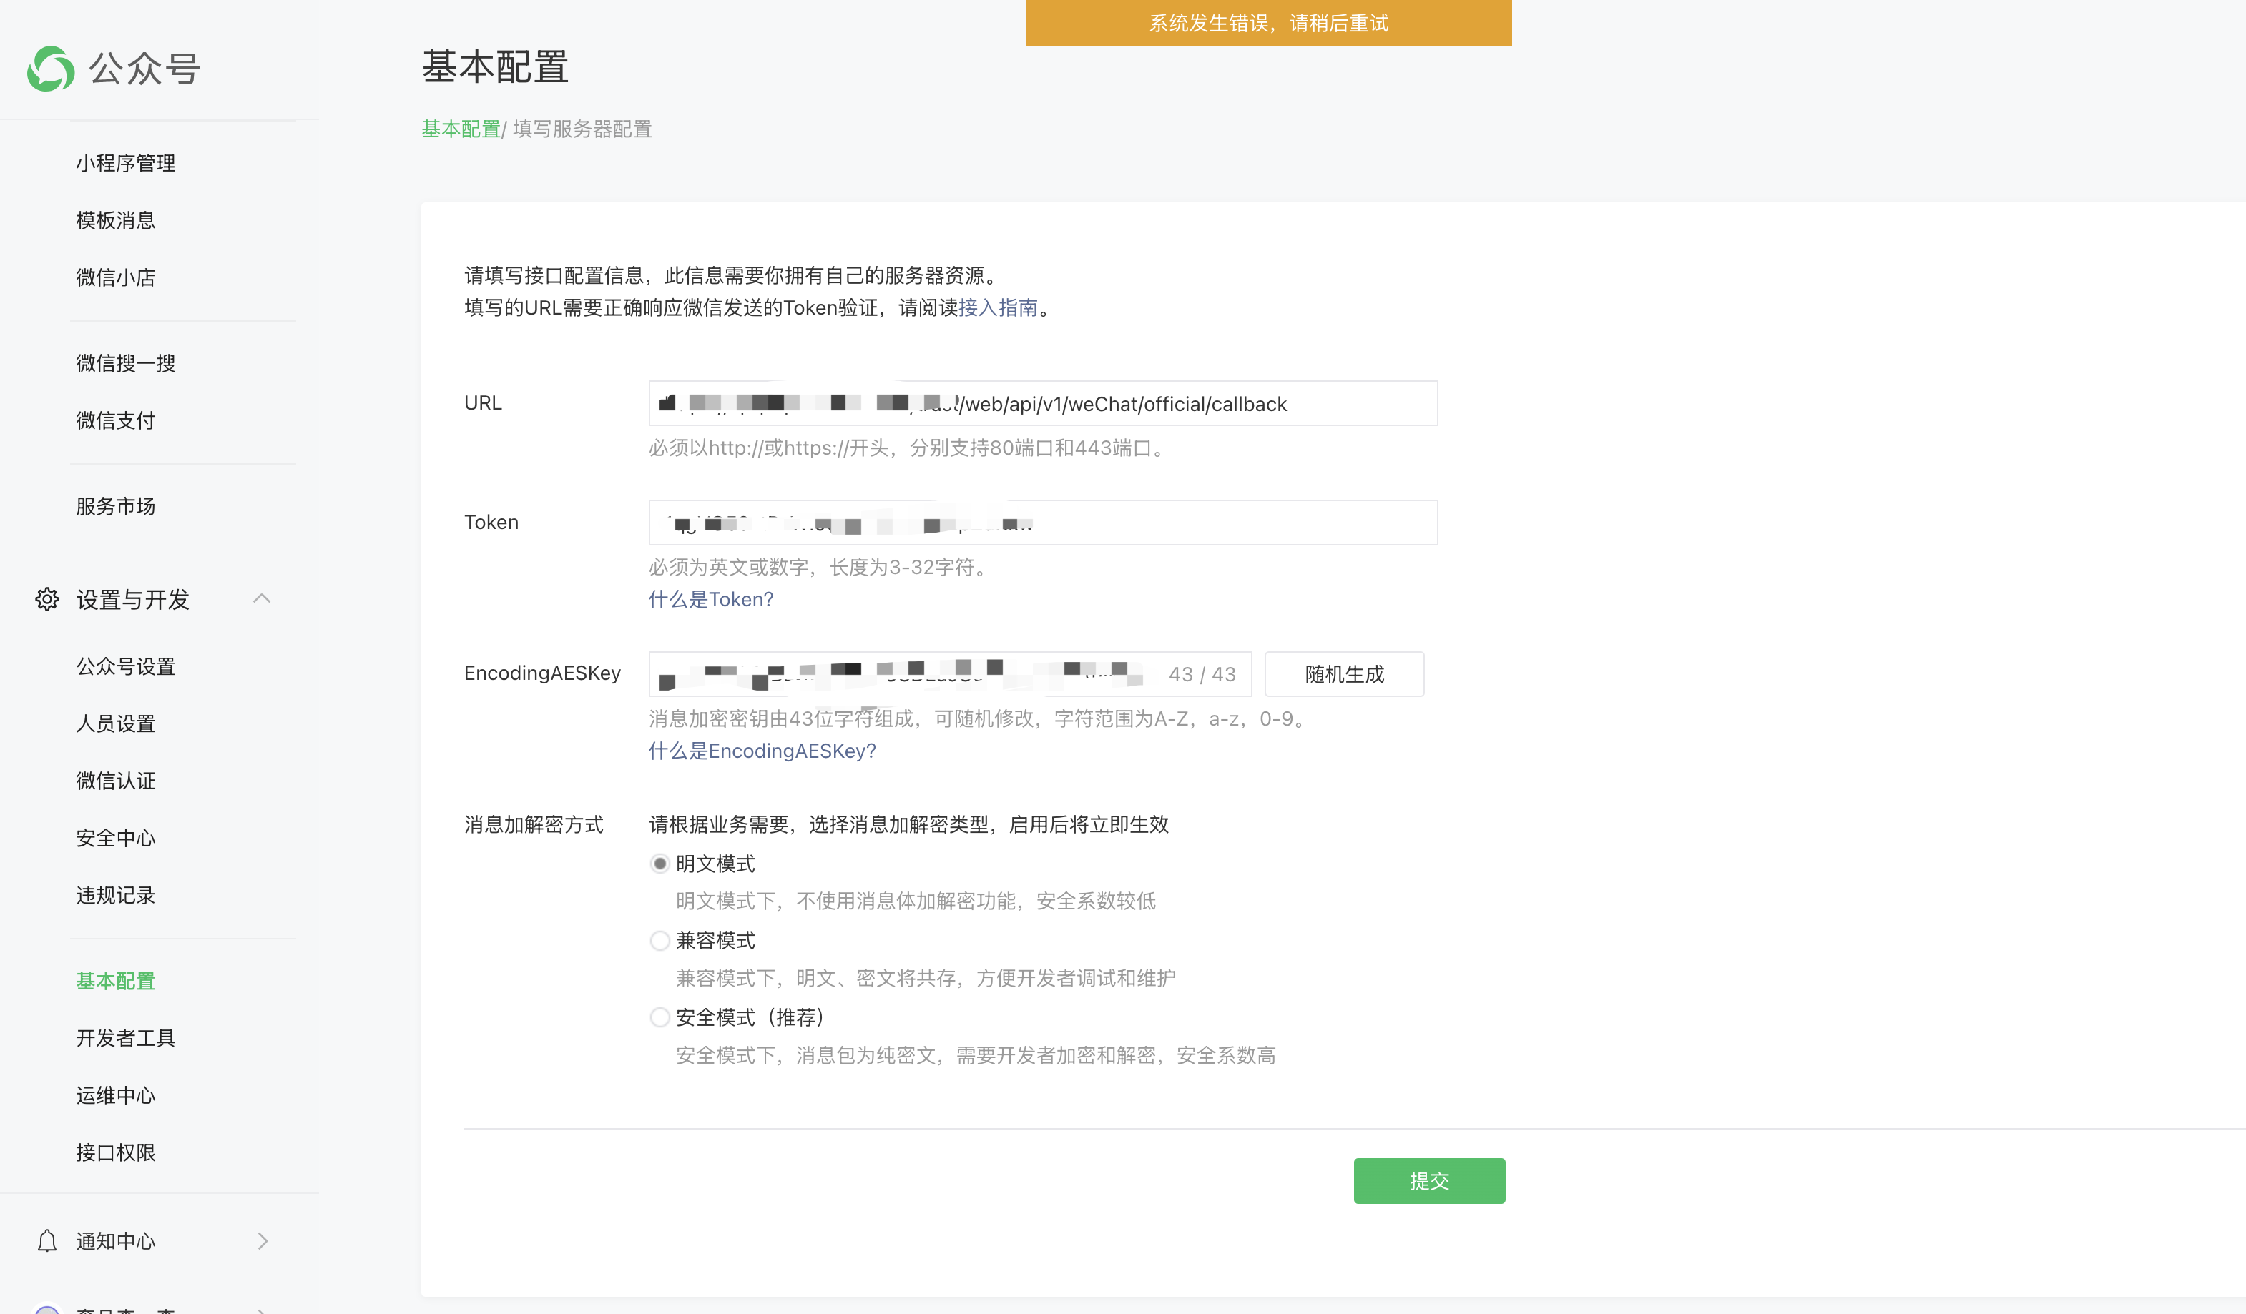The height and width of the screenshot is (1314, 2246).
Task: Open 小程序管理 in the sidebar
Action: (126, 163)
